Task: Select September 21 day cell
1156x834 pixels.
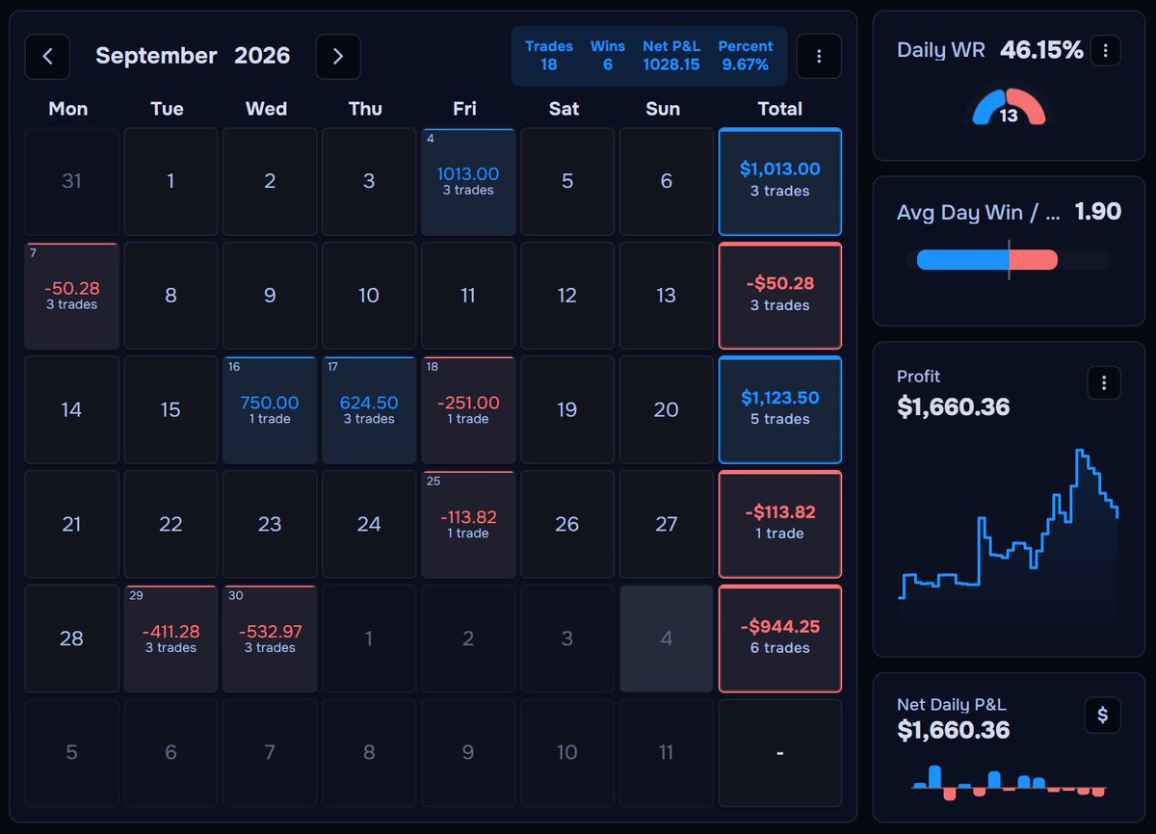Action: pos(72,524)
